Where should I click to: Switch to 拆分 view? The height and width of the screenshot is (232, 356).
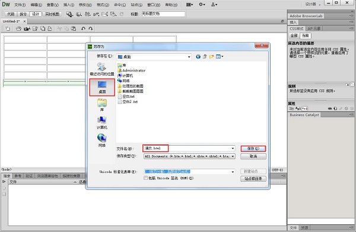(23, 14)
